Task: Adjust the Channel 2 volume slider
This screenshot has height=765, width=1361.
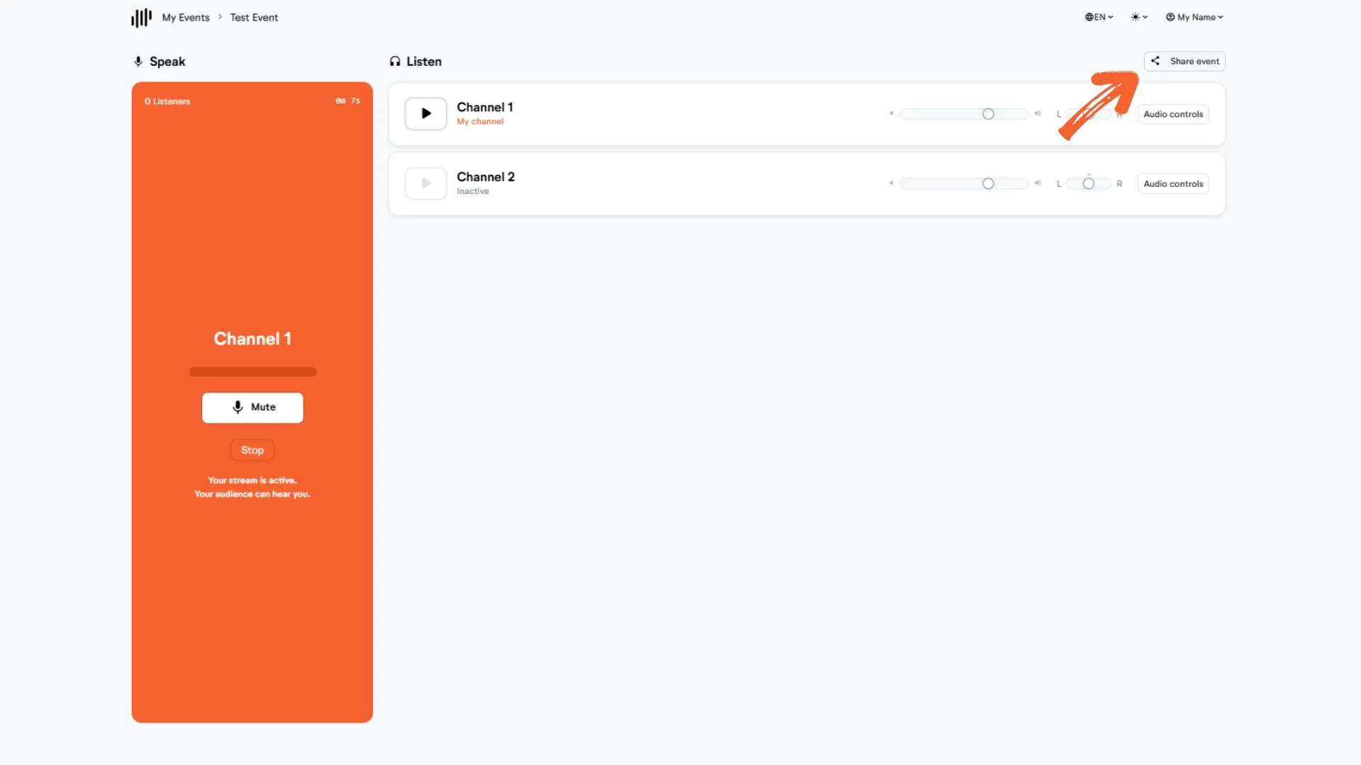Action: 964,183
